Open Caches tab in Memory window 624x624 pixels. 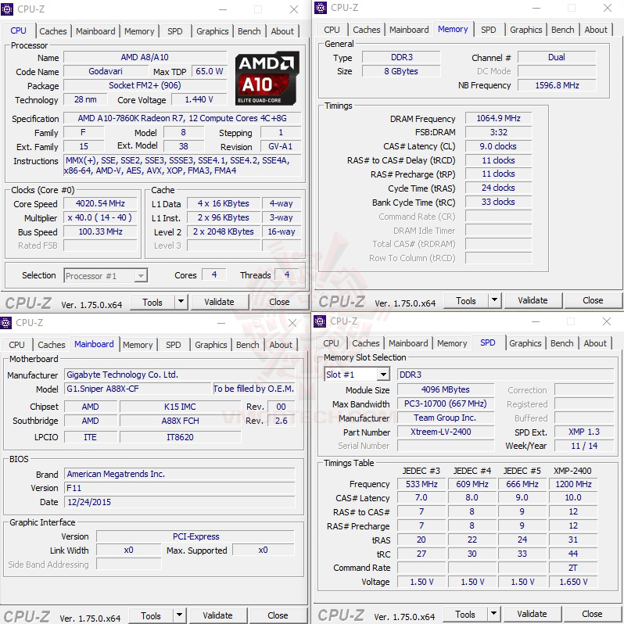pyautogui.click(x=367, y=30)
